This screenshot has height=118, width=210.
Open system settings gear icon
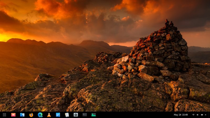(76, 115)
